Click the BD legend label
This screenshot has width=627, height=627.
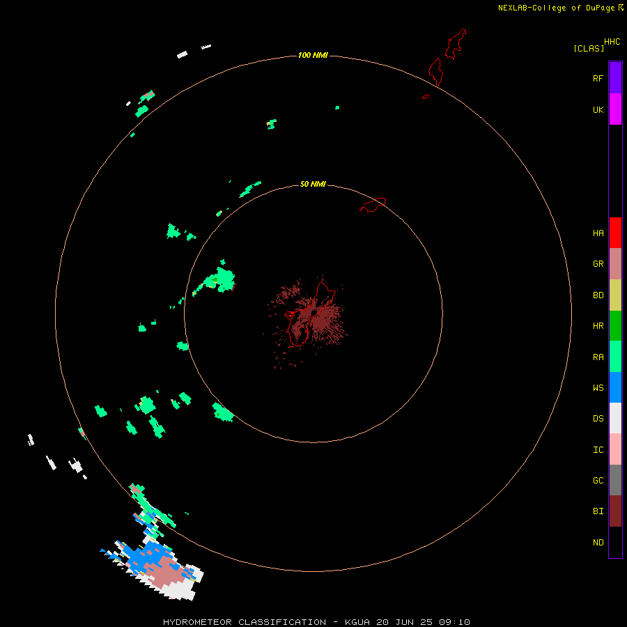[598, 295]
